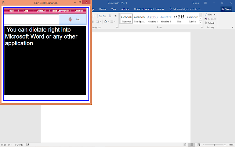Image resolution: width=235 pixels, height=147 pixels.
Task: Apply the No Spacing style
Action: click(x=140, y=19)
